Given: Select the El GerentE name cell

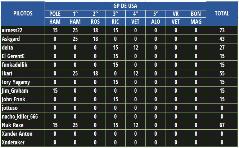Looking at the screenshot, I should coord(23,56).
